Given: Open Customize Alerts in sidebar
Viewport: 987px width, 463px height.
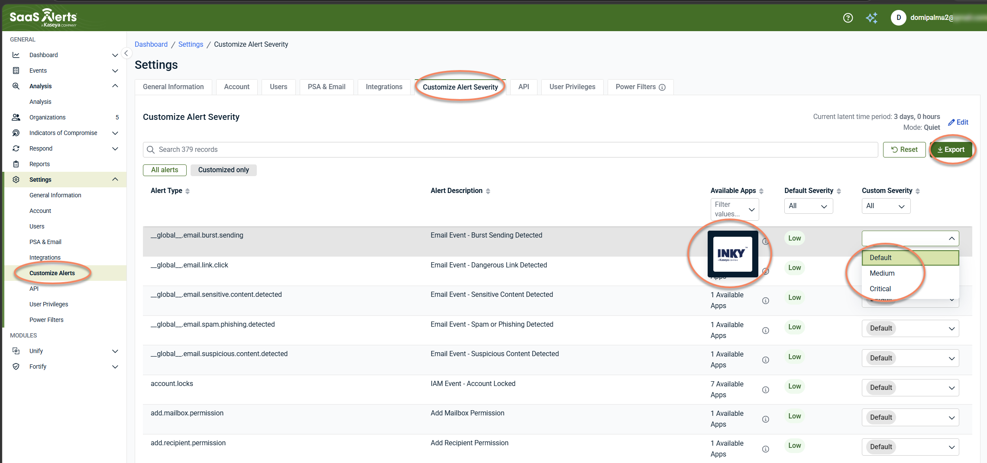Looking at the screenshot, I should click(x=52, y=273).
